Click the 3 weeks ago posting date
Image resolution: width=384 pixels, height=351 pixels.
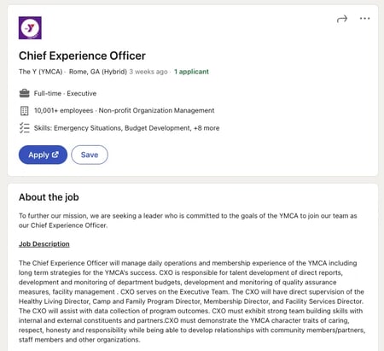click(148, 72)
